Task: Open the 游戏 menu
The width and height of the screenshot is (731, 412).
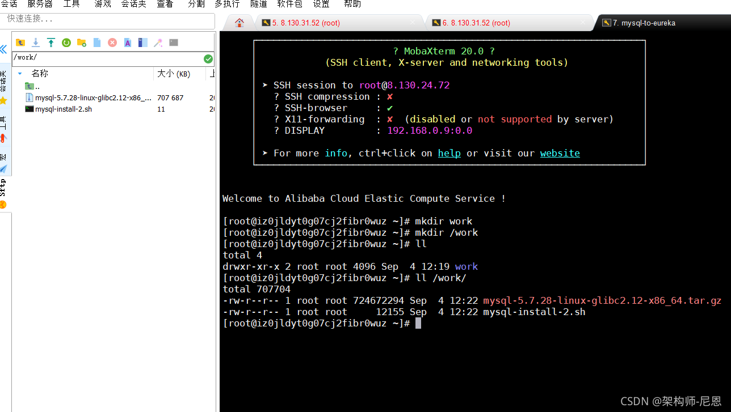Action: coord(103,4)
